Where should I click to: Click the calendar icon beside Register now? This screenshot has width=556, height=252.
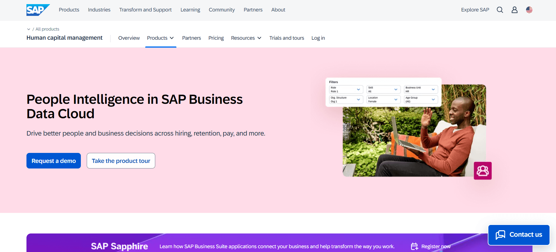point(414,246)
